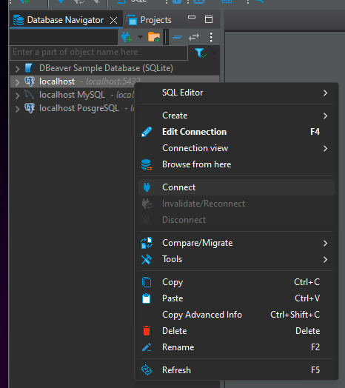This screenshot has height=388, width=345.
Task: Click the database icon beside Browse from here
Action: tap(147, 164)
